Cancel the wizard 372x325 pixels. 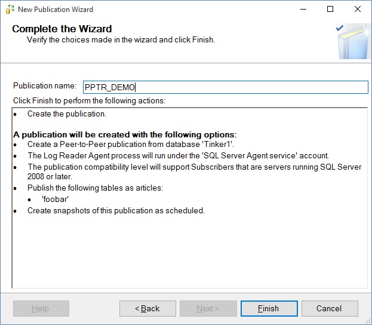[329, 308]
